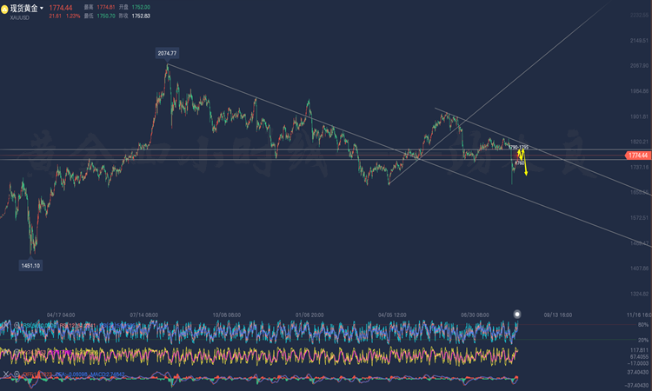The image size is (652, 391).
Task: Click the 1737.16 price axis label
Action: point(639,167)
